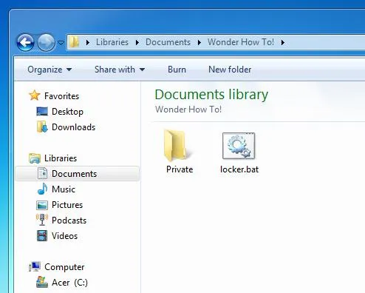This screenshot has height=293, width=365.
Task: Click the Libraries icon in navigation pane
Action: 35,158
